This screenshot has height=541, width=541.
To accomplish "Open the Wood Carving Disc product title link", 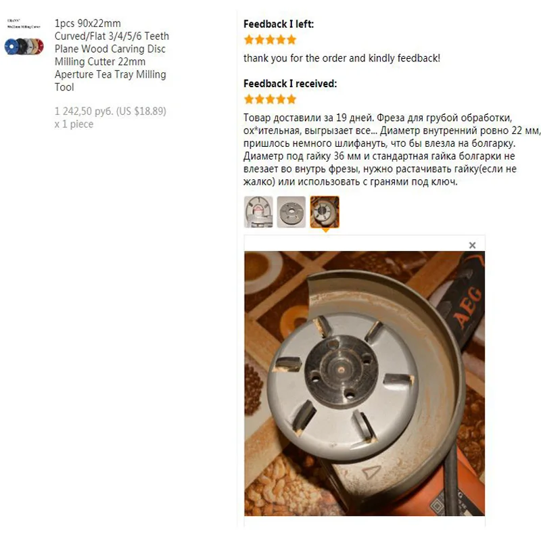I will (x=112, y=55).
